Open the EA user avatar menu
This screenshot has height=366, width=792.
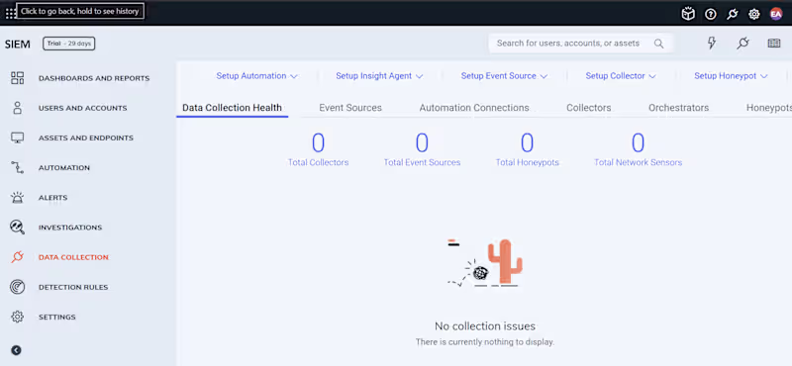tap(776, 14)
